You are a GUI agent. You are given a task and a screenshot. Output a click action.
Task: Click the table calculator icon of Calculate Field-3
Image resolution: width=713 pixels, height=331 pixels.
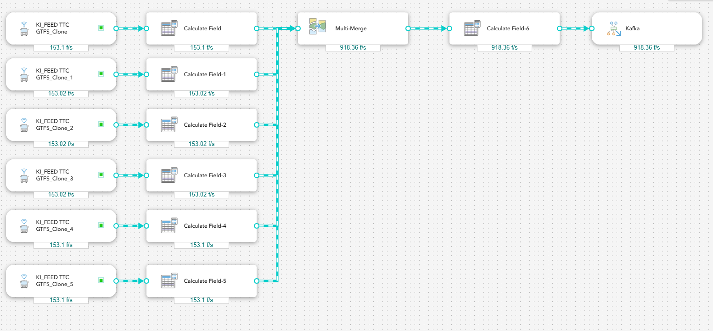click(x=169, y=175)
